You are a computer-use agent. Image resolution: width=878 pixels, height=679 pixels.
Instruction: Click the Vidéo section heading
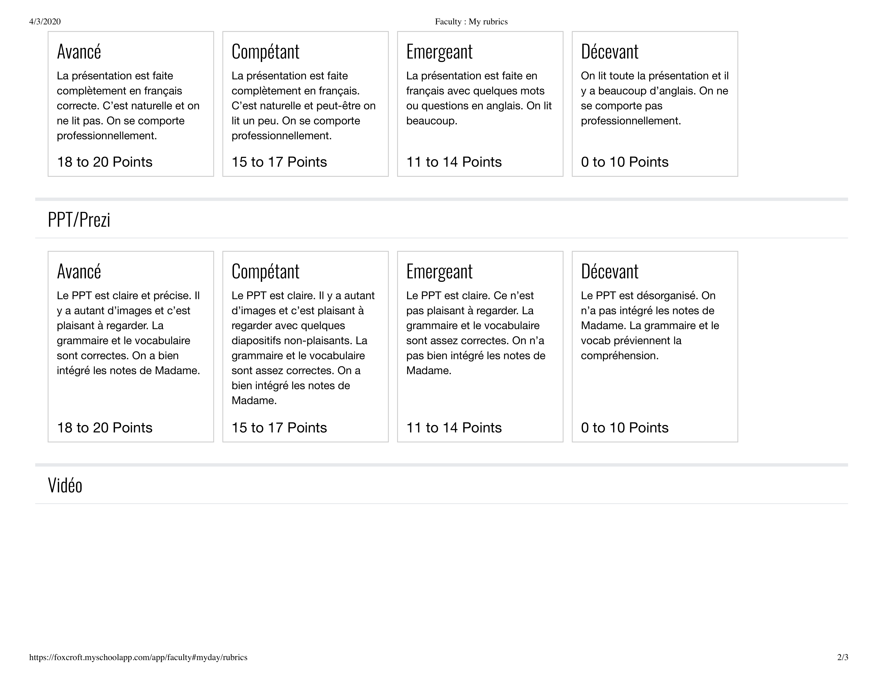[x=65, y=485]
